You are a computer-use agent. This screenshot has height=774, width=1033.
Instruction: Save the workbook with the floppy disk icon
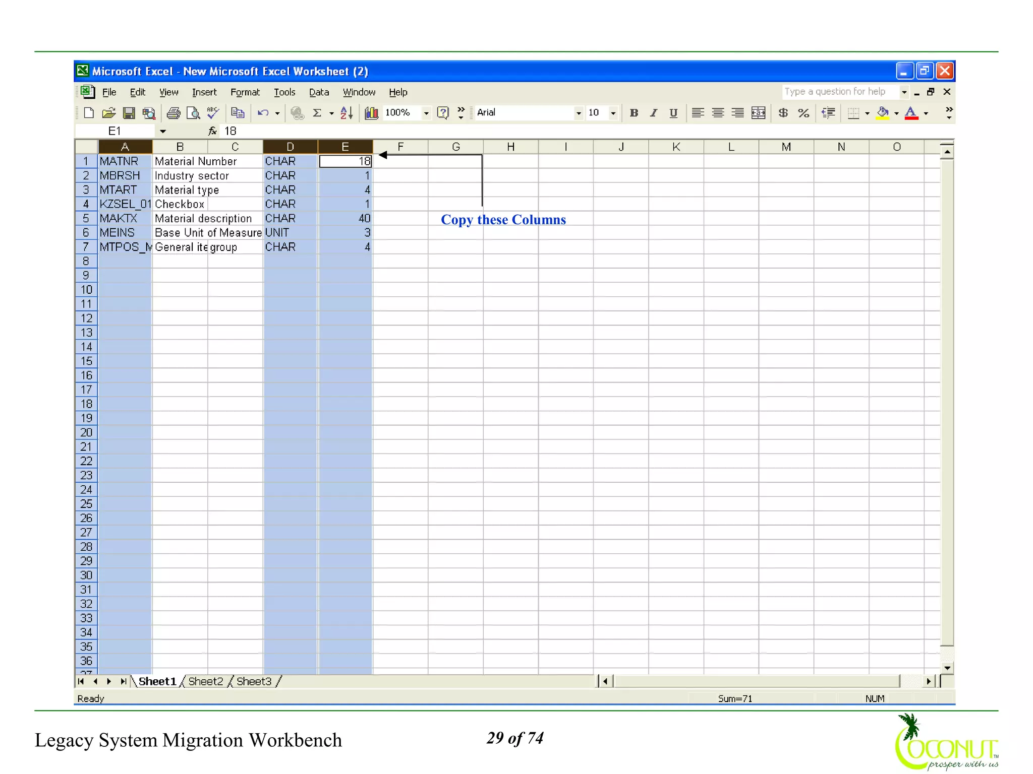(129, 113)
